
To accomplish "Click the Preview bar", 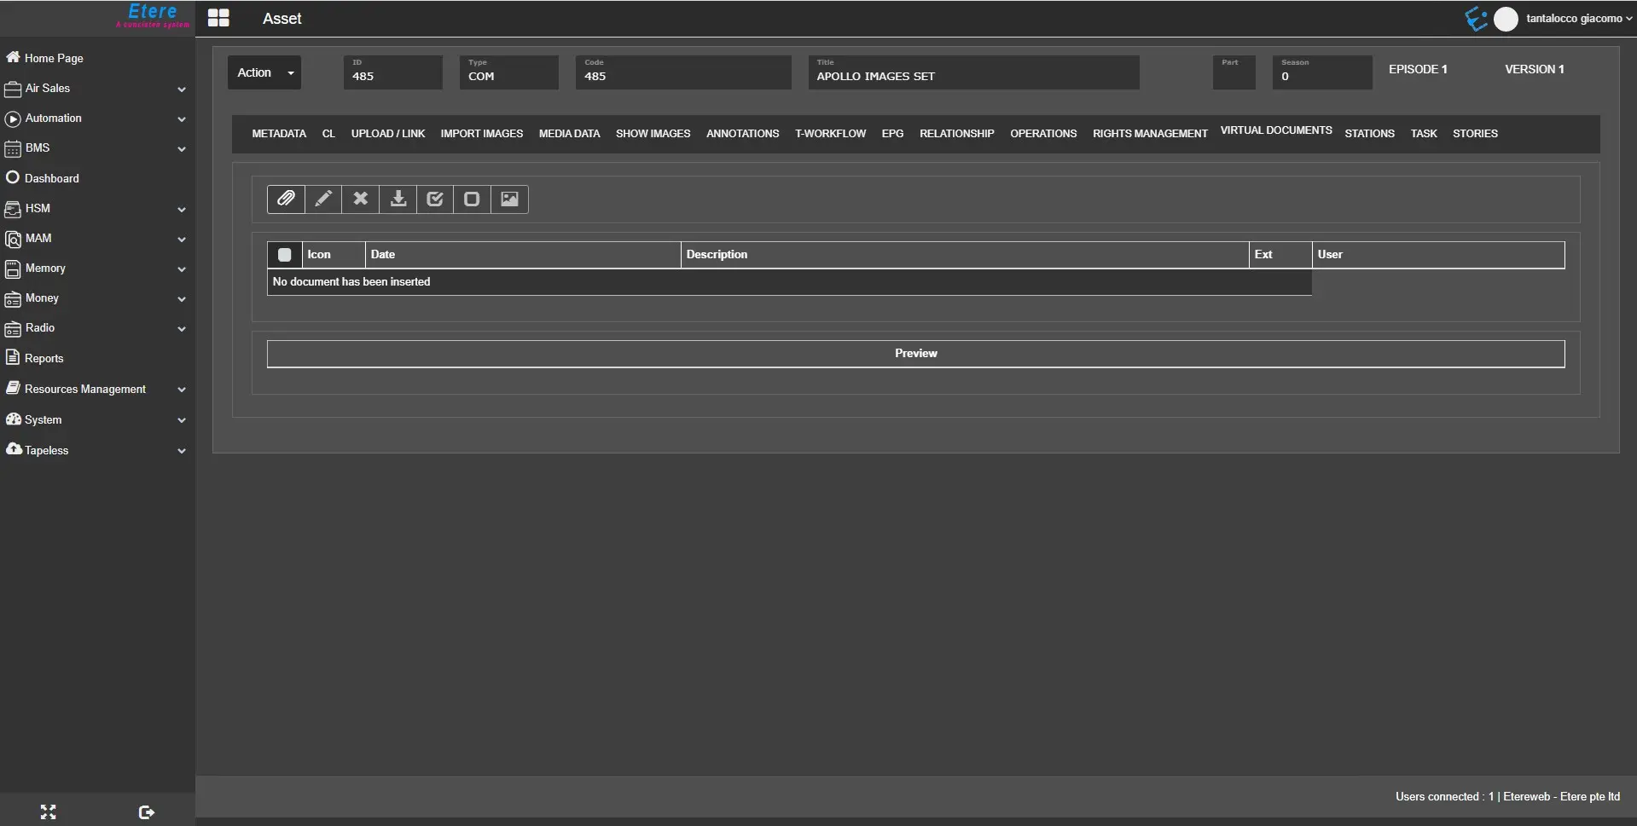I will click(x=915, y=354).
